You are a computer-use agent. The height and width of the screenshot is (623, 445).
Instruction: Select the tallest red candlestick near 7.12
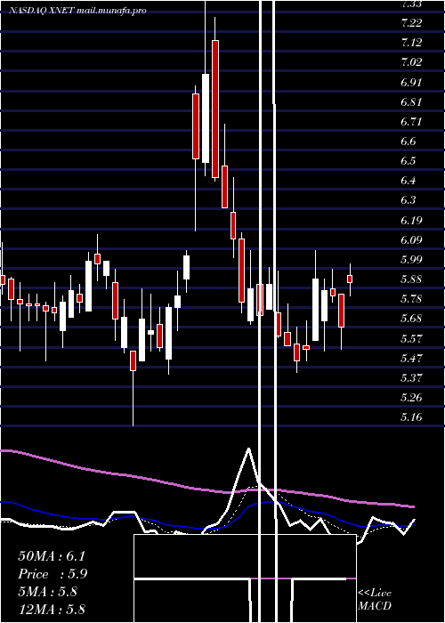(215, 109)
